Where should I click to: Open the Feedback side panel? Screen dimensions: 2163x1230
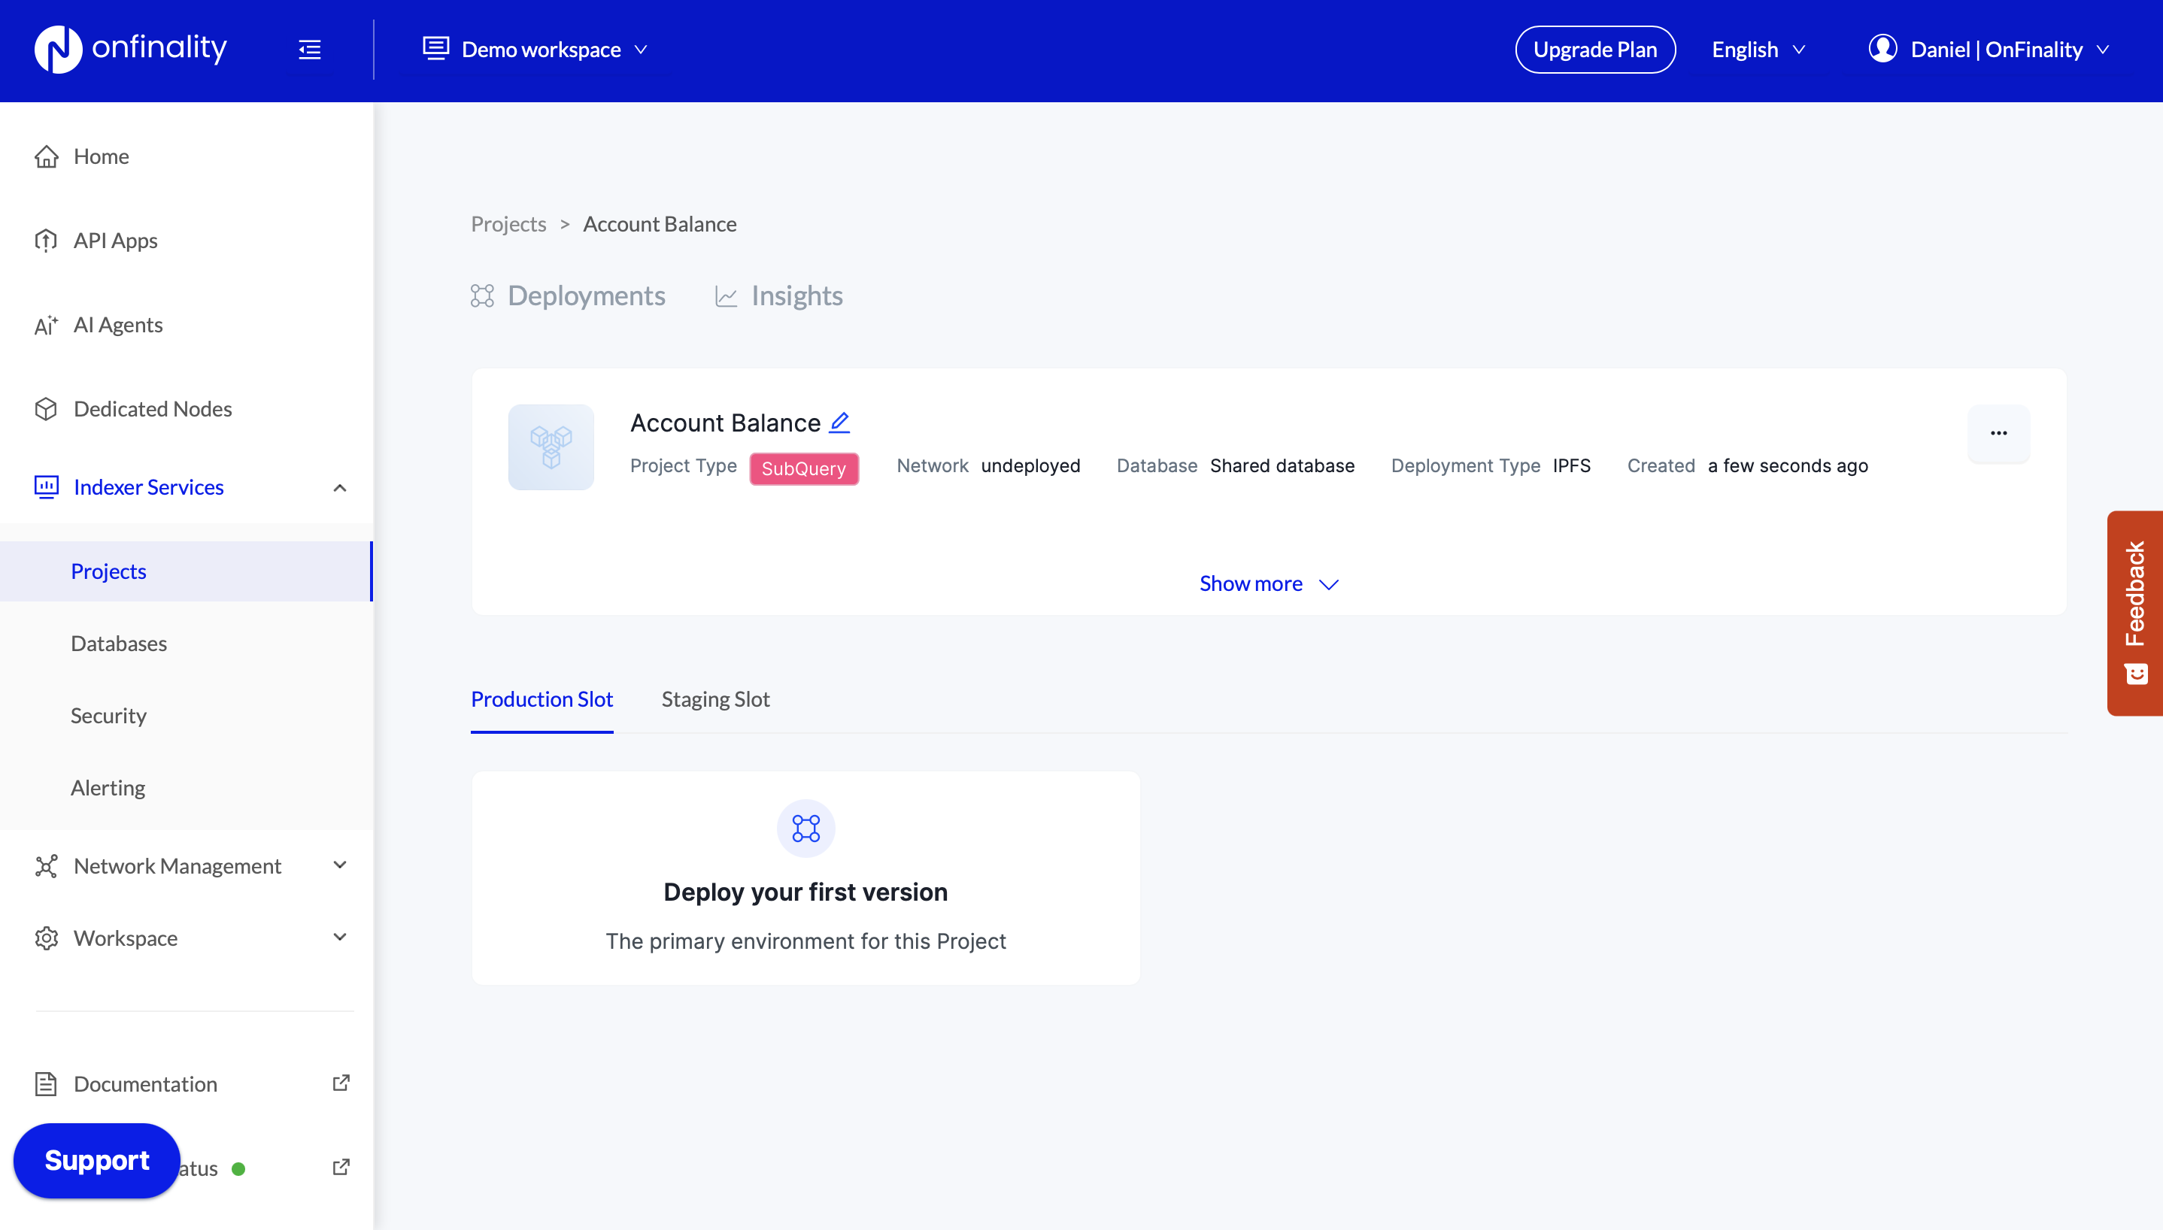point(2134,613)
